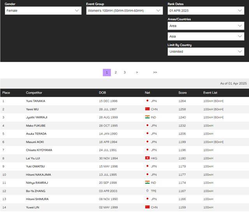The height and width of the screenshot is (213, 249).
Task: Open competitor Hitomi SHIMURA
Action: pos(37,199)
